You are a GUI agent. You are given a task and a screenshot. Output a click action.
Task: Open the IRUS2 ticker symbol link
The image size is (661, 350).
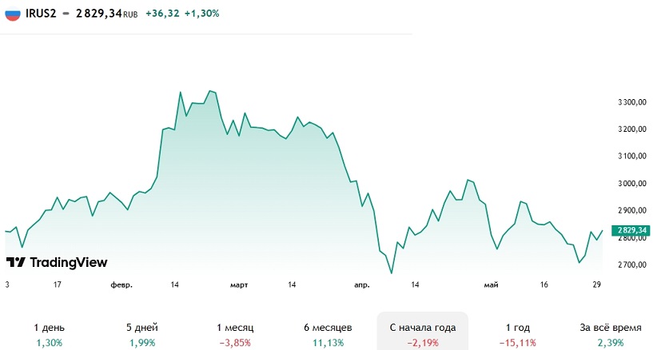click(41, 14)
